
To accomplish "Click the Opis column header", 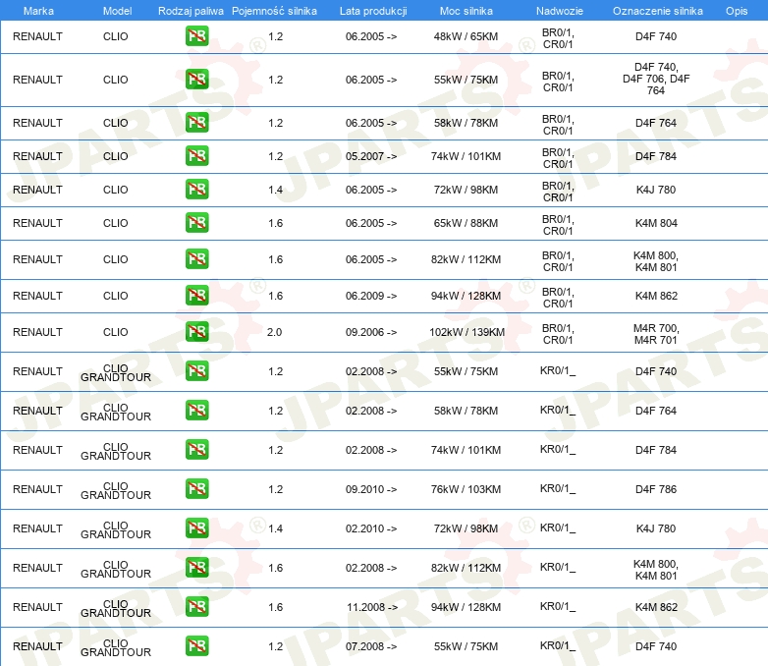I will pos(737,11).
